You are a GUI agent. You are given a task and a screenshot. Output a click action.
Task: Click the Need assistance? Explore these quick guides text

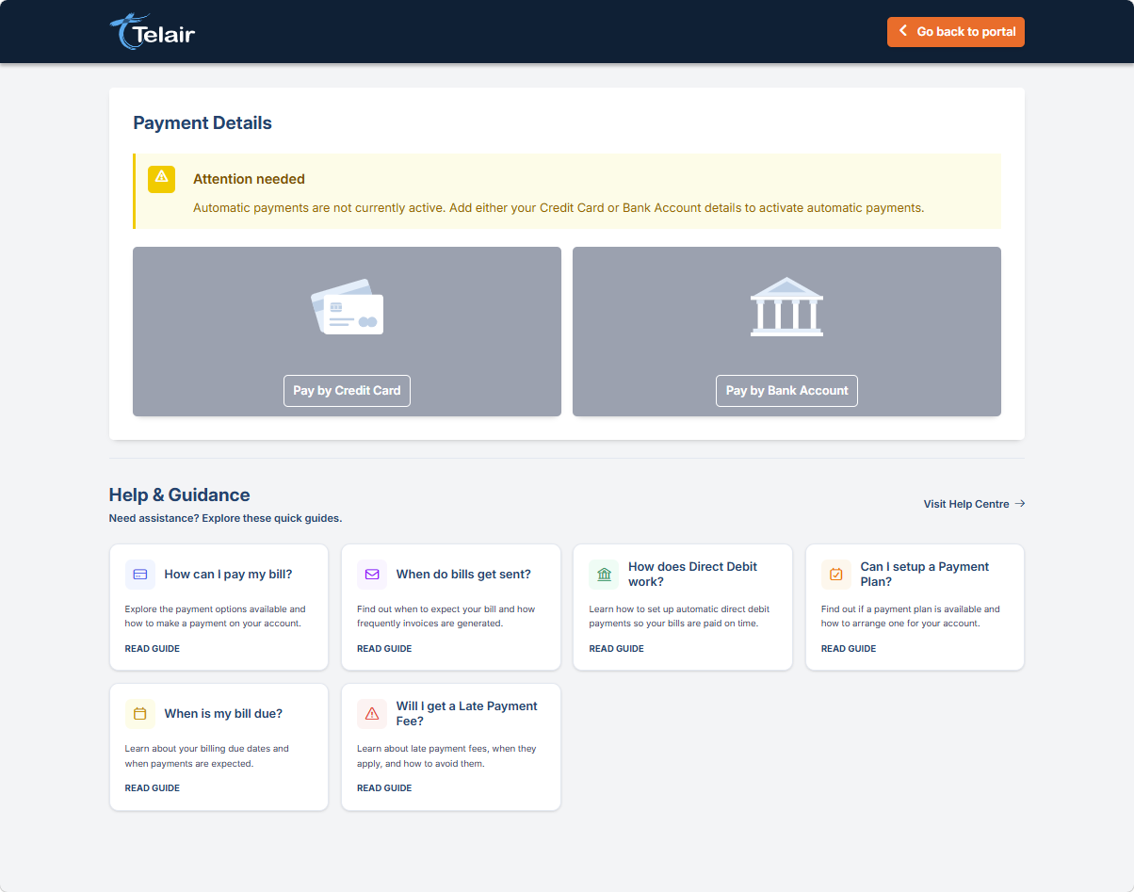click(x=226, y=519)
